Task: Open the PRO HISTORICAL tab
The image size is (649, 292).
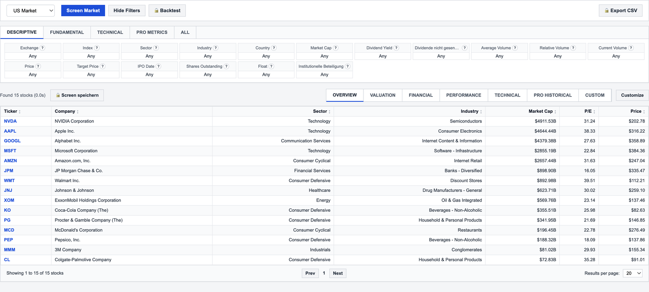Action: (552, 95)
